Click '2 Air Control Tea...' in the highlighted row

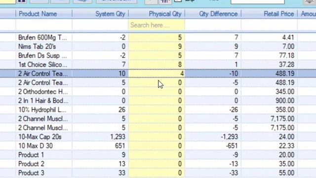click(x=43, y=74)
